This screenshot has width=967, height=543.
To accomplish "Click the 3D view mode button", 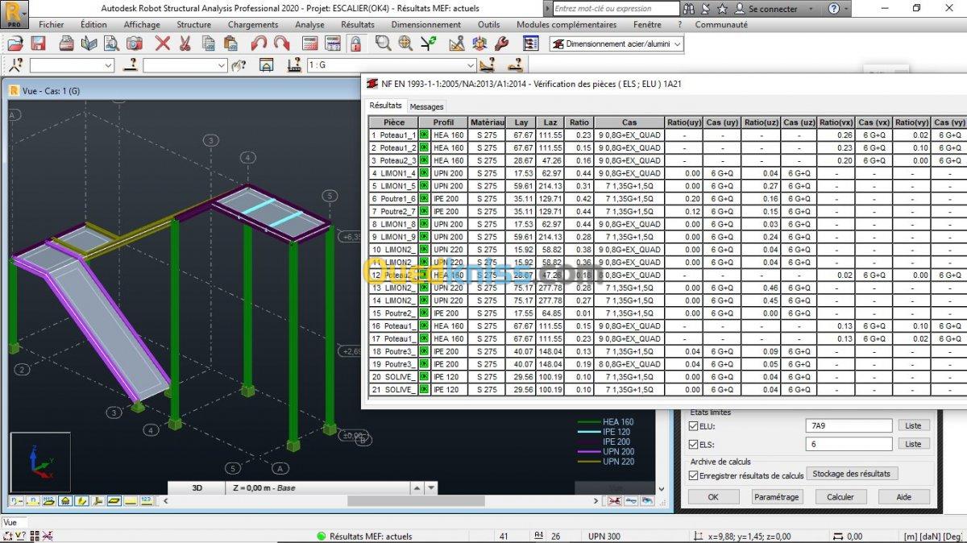I will pos(197,487).
